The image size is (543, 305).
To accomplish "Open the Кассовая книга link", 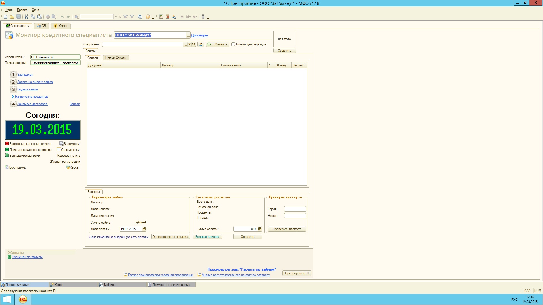I will pyautogui.click(x=69, y=156).
